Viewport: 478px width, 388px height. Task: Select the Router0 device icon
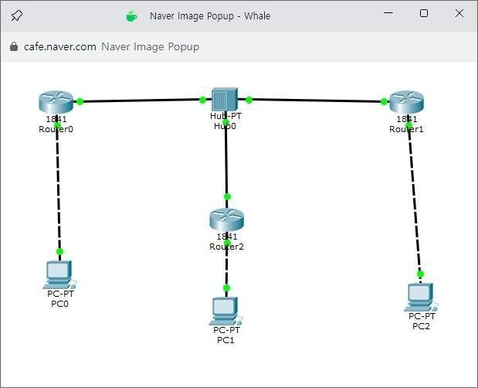click(x=54, y=102)
